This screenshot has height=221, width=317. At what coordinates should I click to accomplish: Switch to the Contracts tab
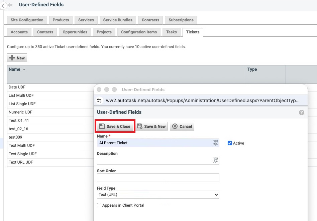pyautogui.click(x=150, y=20)
